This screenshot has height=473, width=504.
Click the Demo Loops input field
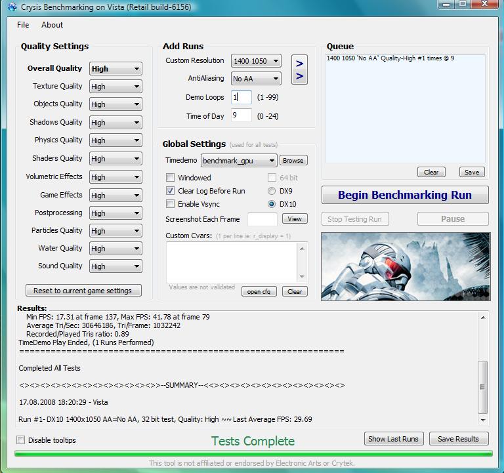(241, 97)
